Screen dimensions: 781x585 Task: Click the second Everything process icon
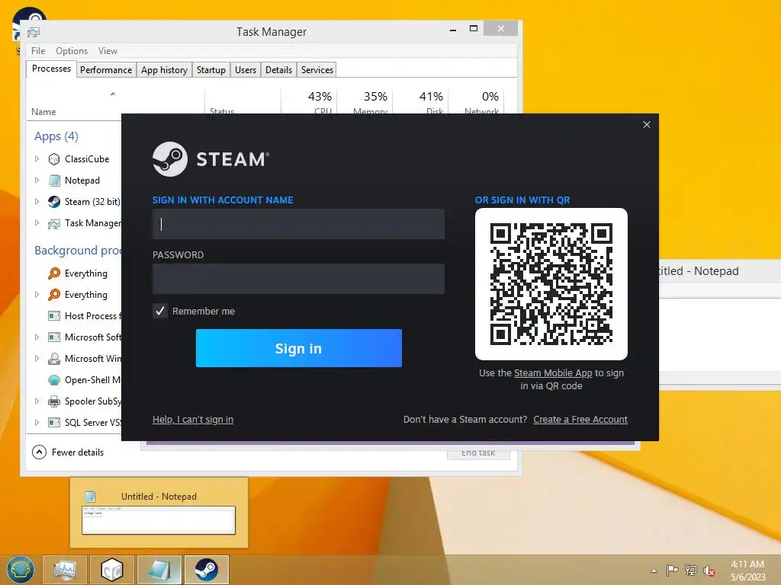(x=54, y=295)
